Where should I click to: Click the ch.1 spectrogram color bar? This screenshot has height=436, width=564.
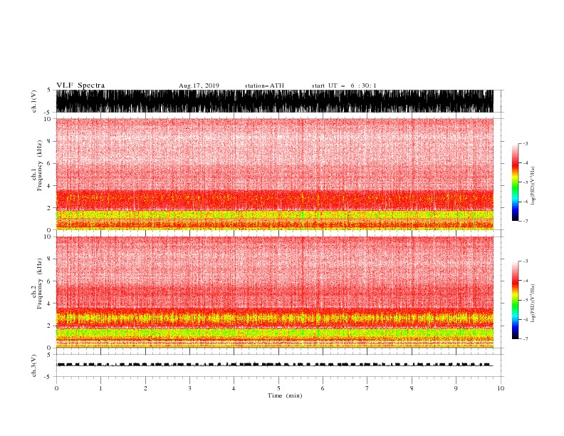coord(515,182)
